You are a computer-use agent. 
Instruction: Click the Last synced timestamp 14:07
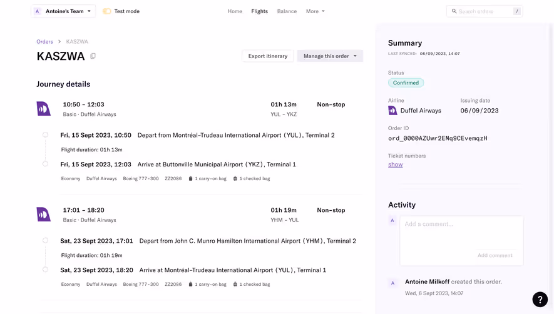pyautogui.click(x=440, y=54)
